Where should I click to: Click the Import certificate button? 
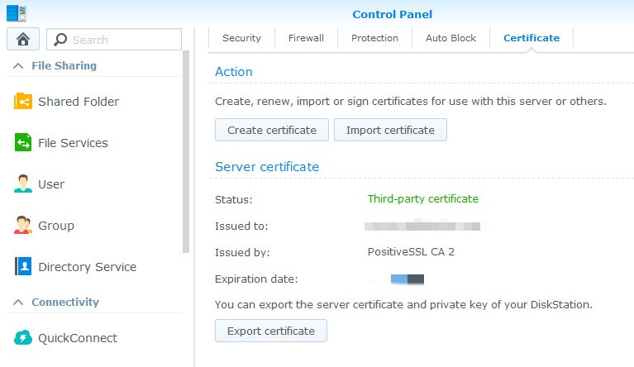point(390,130)
